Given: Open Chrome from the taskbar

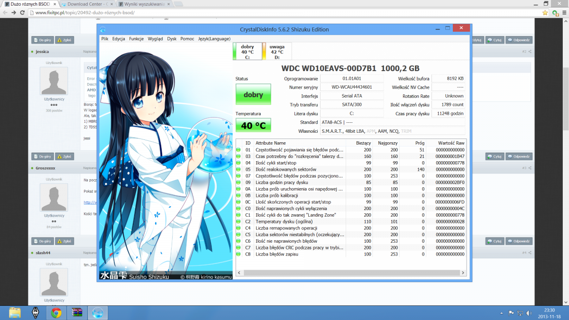Looking at the screenshot, I should coord(56,312).
